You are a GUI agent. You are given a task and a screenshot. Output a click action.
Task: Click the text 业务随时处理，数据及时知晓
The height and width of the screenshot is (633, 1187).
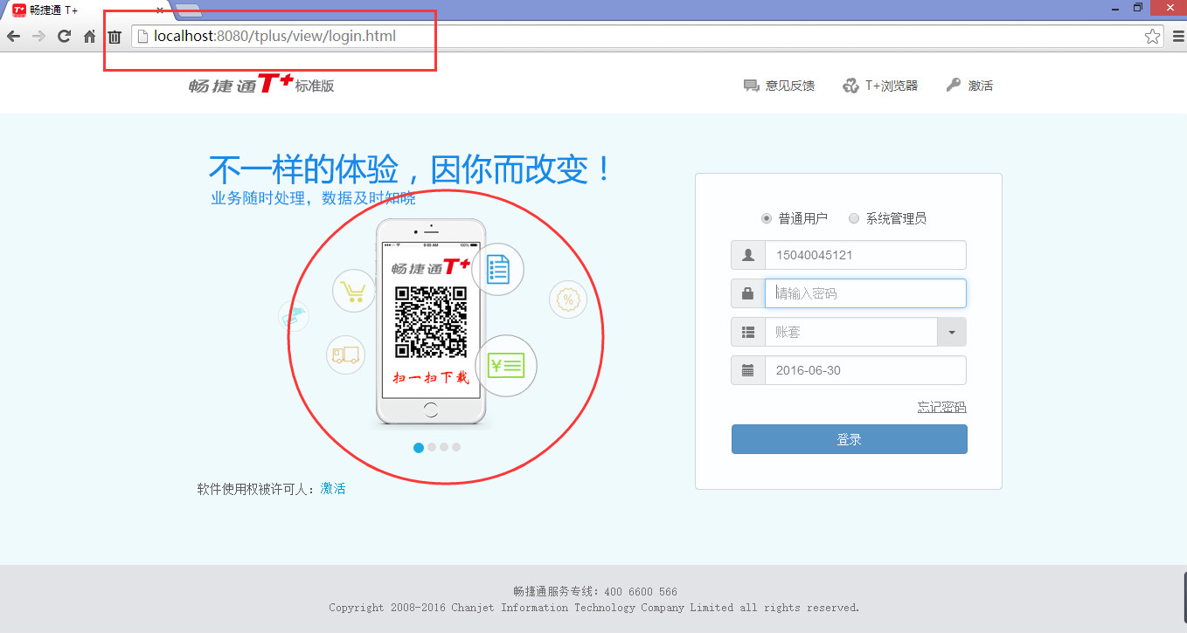pos(313,198)
